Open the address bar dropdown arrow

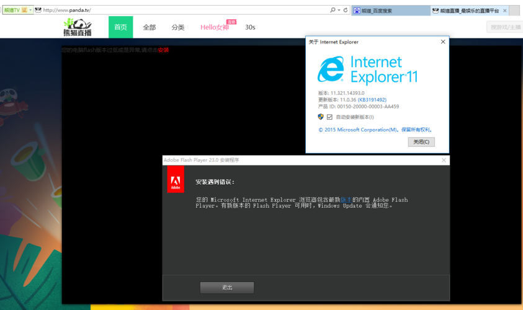pos(339,10)
